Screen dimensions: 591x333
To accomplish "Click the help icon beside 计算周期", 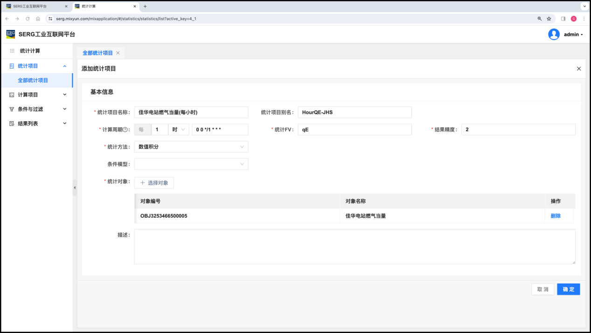I will pyautogui.click(x=125, y=130).
